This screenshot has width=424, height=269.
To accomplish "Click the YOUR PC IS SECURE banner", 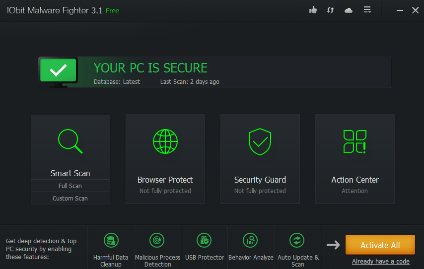I will (x=215, y=72).
